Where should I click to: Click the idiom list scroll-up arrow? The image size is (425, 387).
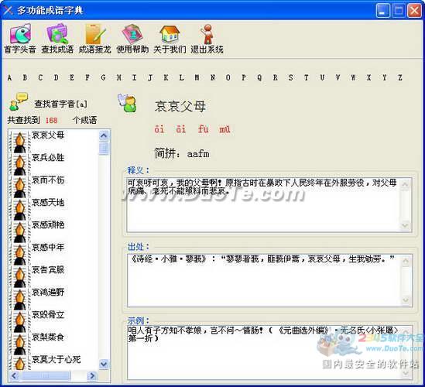pos(104,135)
